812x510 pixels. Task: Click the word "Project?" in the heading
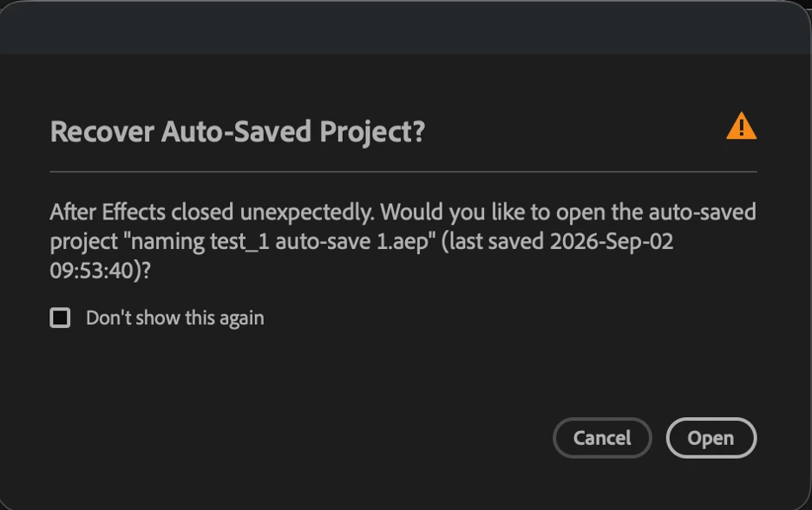(372, 133)
